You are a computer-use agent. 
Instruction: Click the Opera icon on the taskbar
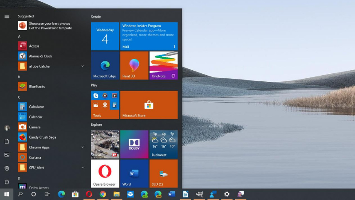pyautogui.click(x=89, y=194)
